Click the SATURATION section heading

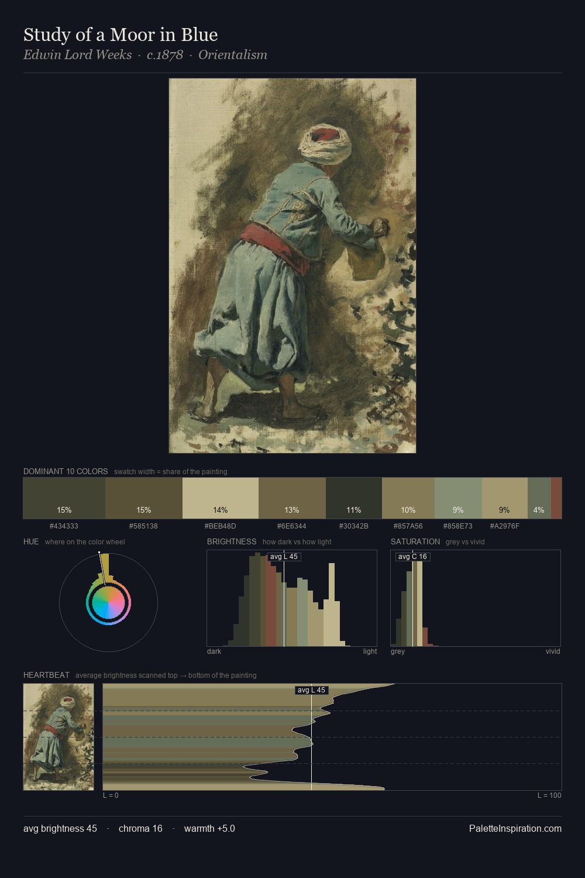tap(415, 541)
